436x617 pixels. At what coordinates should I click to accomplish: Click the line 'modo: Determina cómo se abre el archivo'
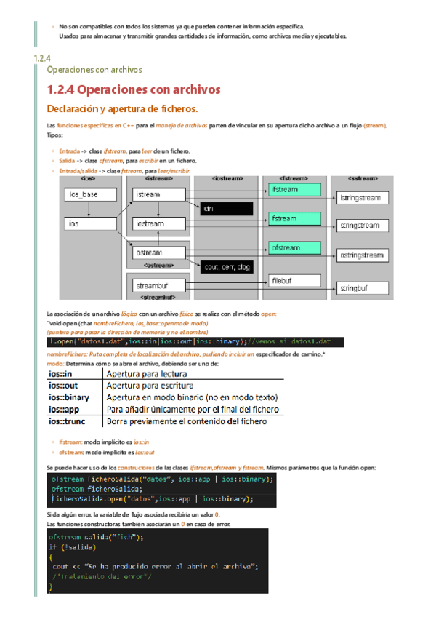pyautogui.click(x=132, y=364)
